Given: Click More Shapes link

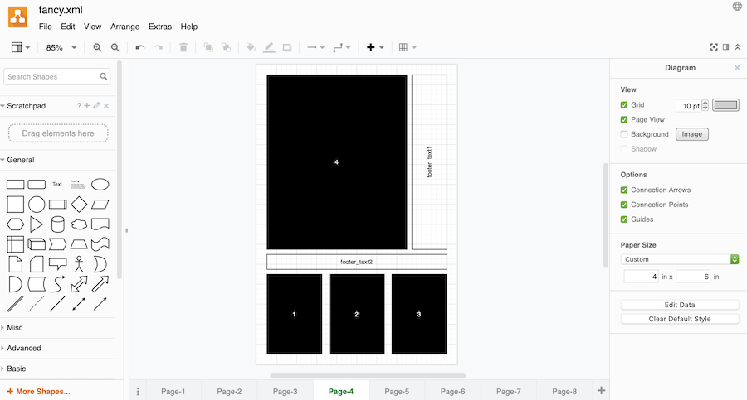Looking at the screenshot, I should [x=38, y=392].
